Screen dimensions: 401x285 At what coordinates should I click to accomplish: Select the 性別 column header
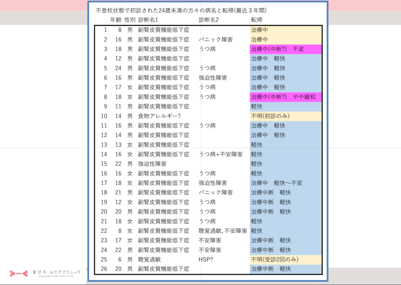[x=130, y=20]
